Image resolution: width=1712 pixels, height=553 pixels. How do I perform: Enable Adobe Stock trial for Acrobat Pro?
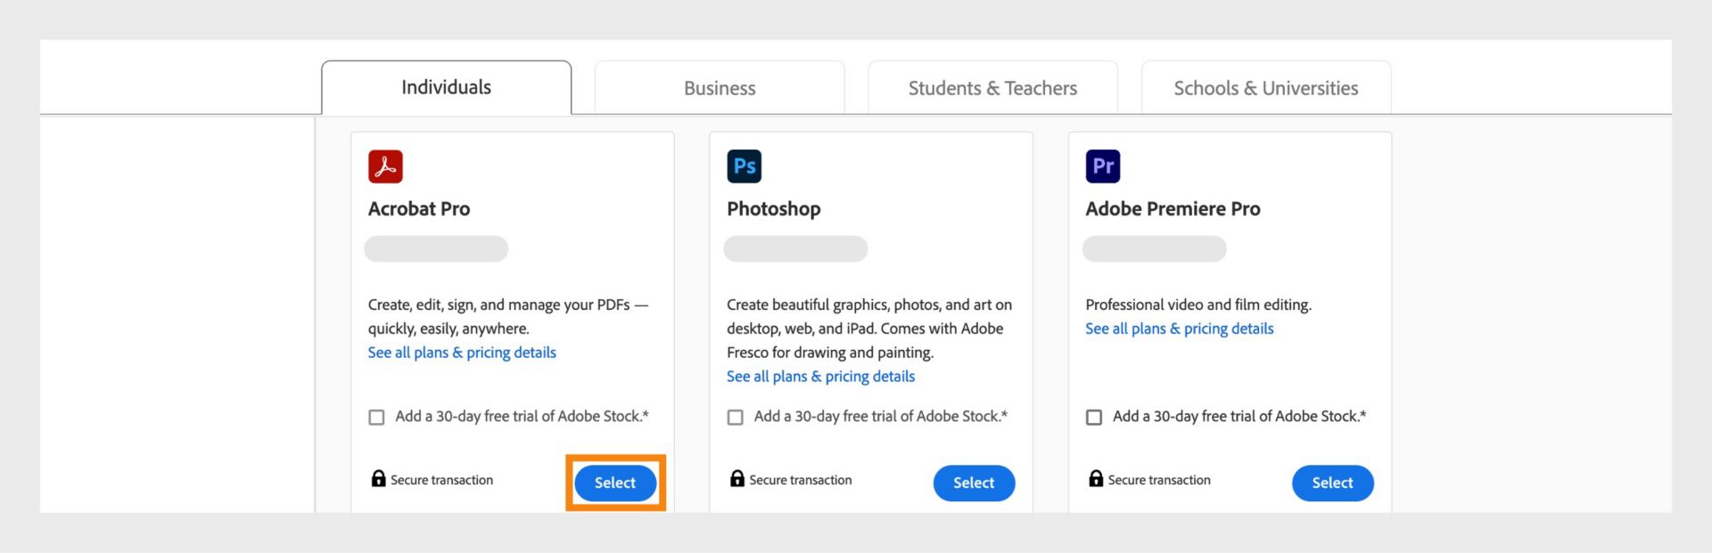click(x=377, y=418)
